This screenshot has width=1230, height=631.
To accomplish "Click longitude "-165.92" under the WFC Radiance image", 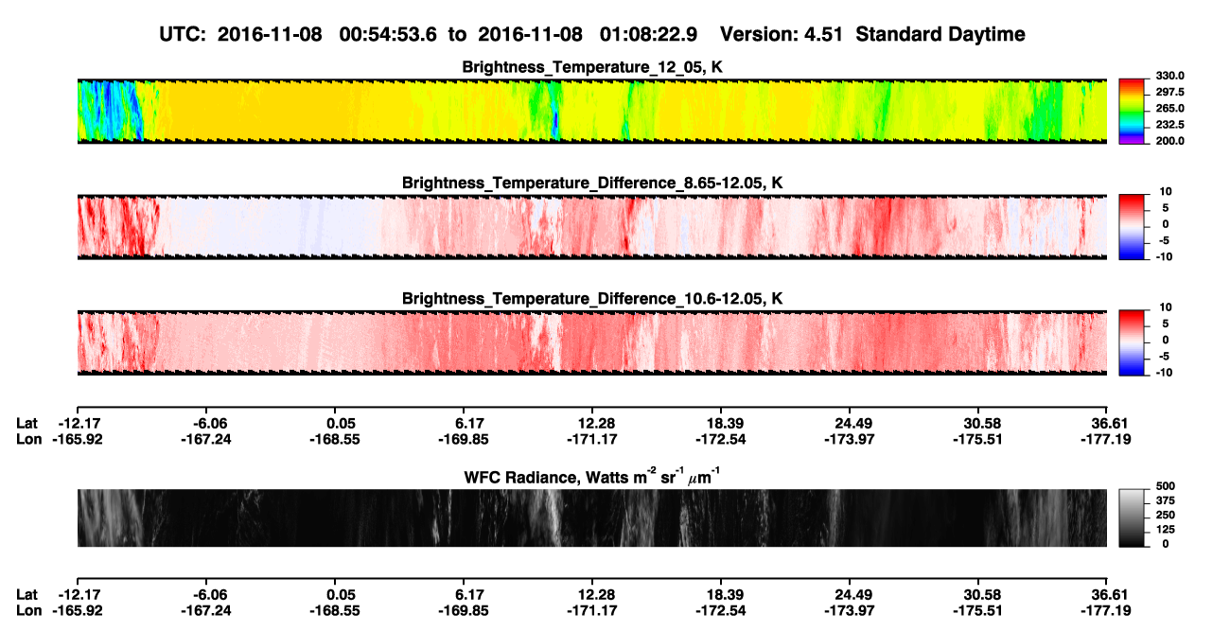I will pos(77,610).
